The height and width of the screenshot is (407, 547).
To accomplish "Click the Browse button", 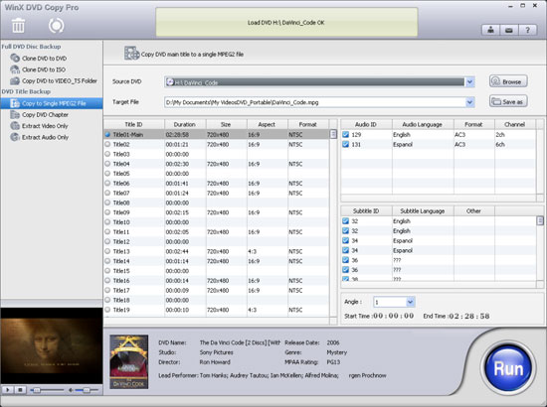I will pyautogui.click(x=508, y=81).
